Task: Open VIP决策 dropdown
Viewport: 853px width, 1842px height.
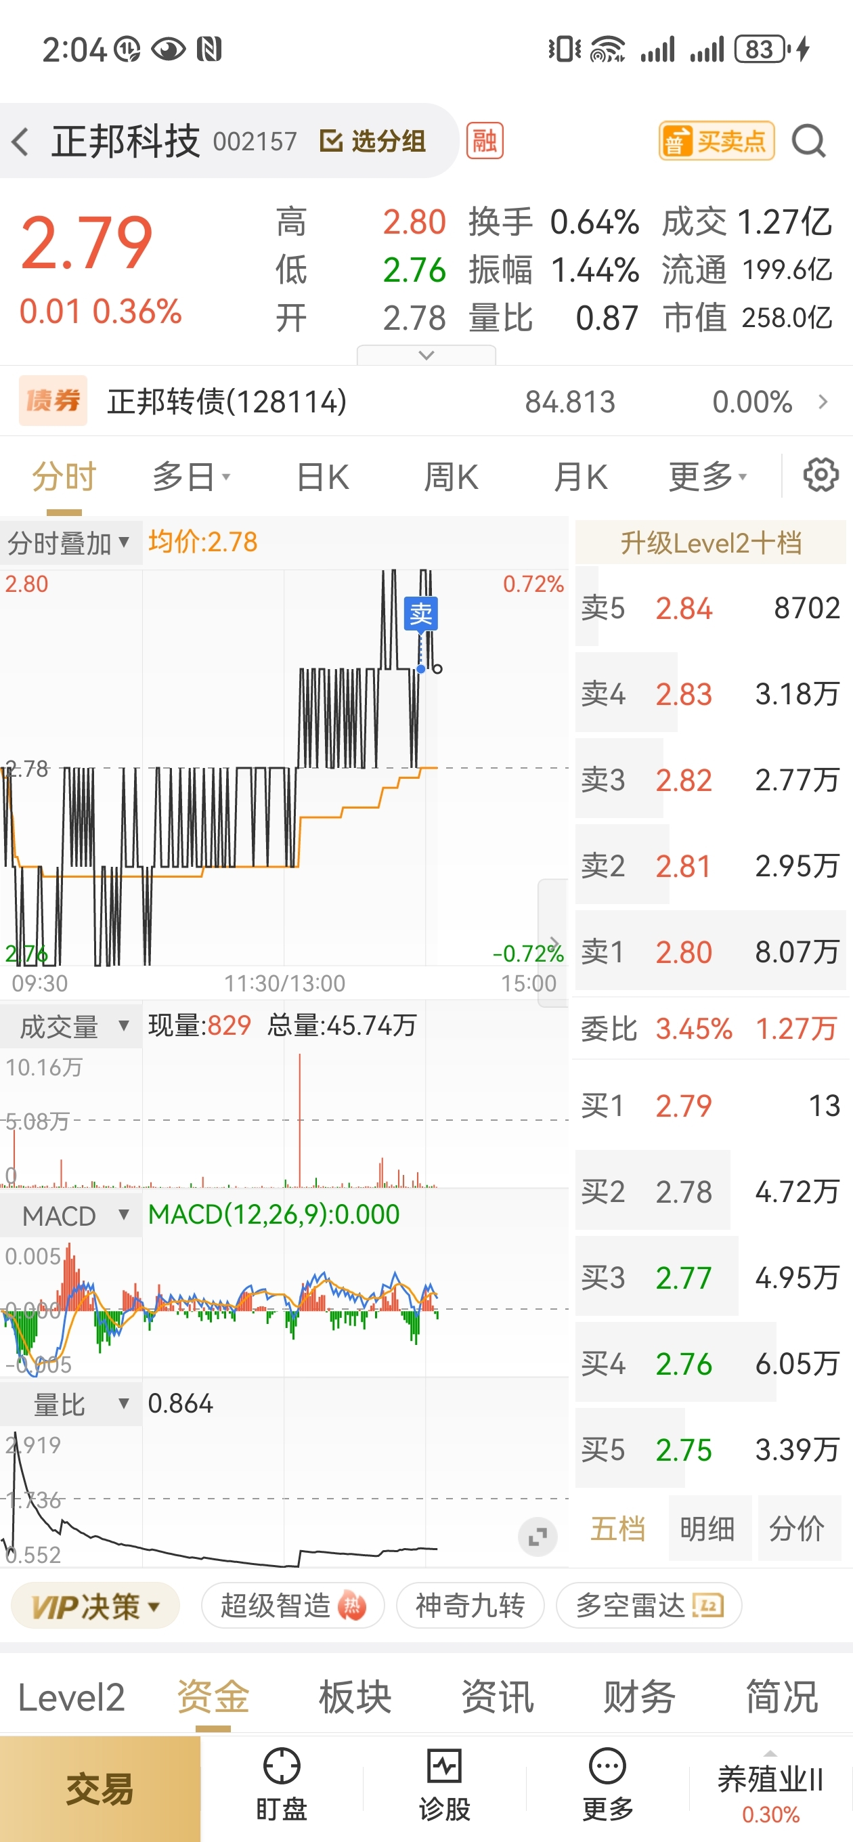Action: pyautogui.click(x=95, y=1606)
